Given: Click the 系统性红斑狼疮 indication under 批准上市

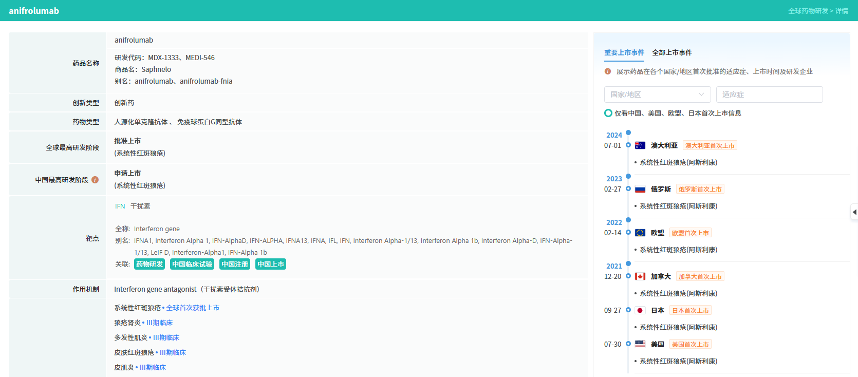Looking at the screenshot, I should (x=140, y=153).
